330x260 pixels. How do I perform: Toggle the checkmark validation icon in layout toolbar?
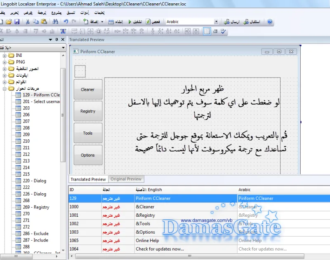[x=223, y=31]
